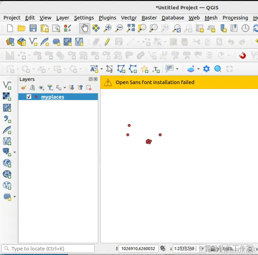Zoom to the full extent

(131, 28)
